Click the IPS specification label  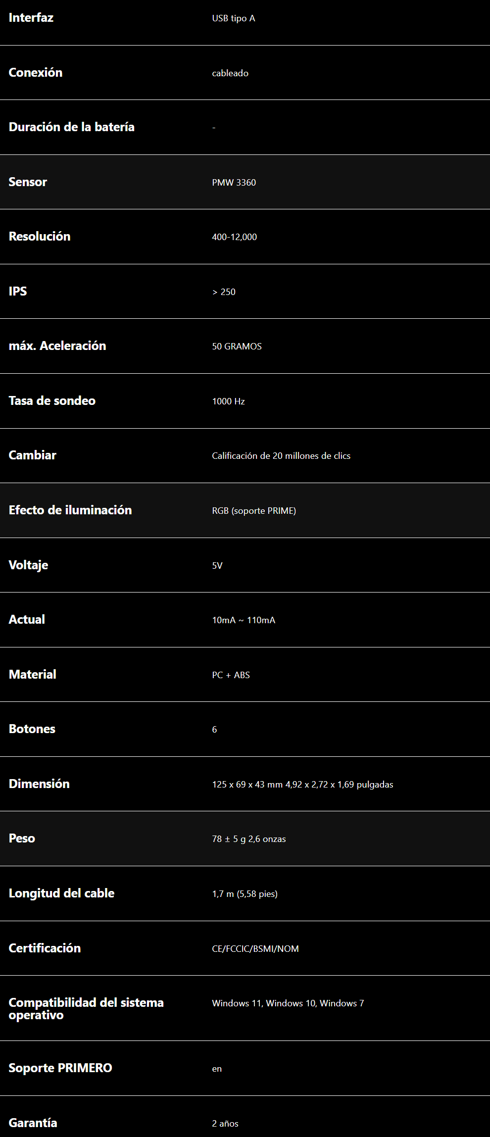tap(18, 292)
